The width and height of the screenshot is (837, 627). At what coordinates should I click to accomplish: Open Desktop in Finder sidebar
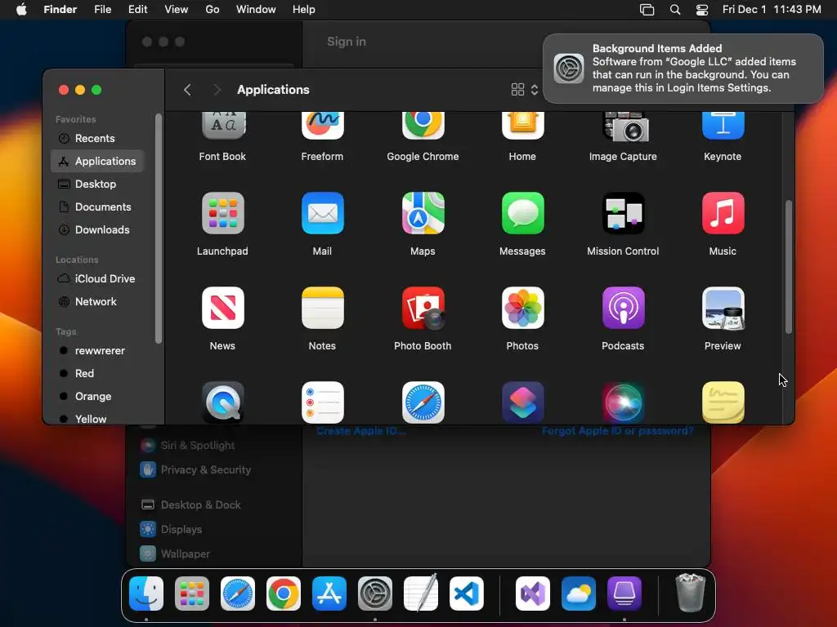[x=97, y=184]
